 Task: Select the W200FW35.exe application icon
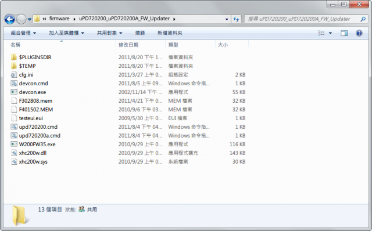(x=14, y=144)
